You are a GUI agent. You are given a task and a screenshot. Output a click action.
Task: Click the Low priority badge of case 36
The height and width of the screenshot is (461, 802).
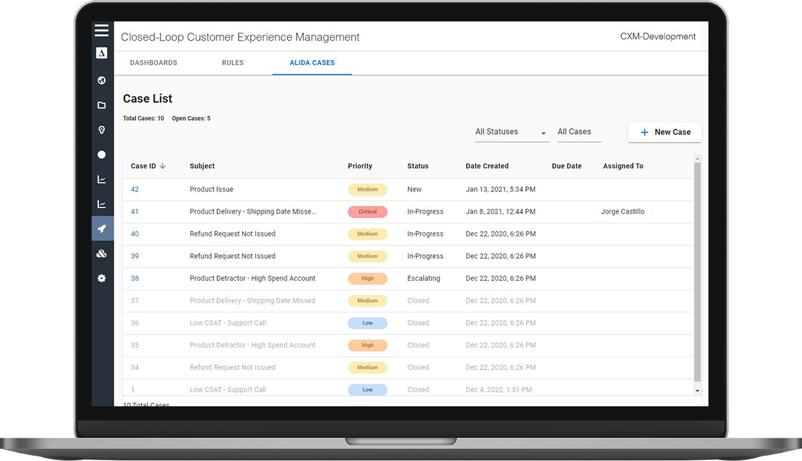click(x=368, y=323)
